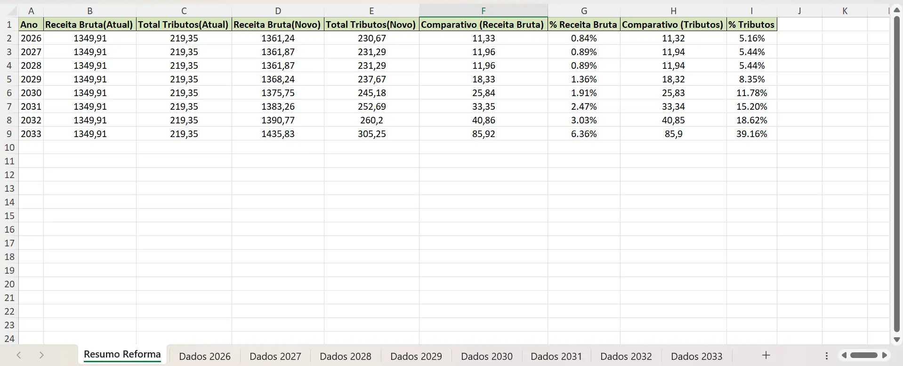Click previous sheet navigation arrow
903x366 pixels.
pos(19,355)
